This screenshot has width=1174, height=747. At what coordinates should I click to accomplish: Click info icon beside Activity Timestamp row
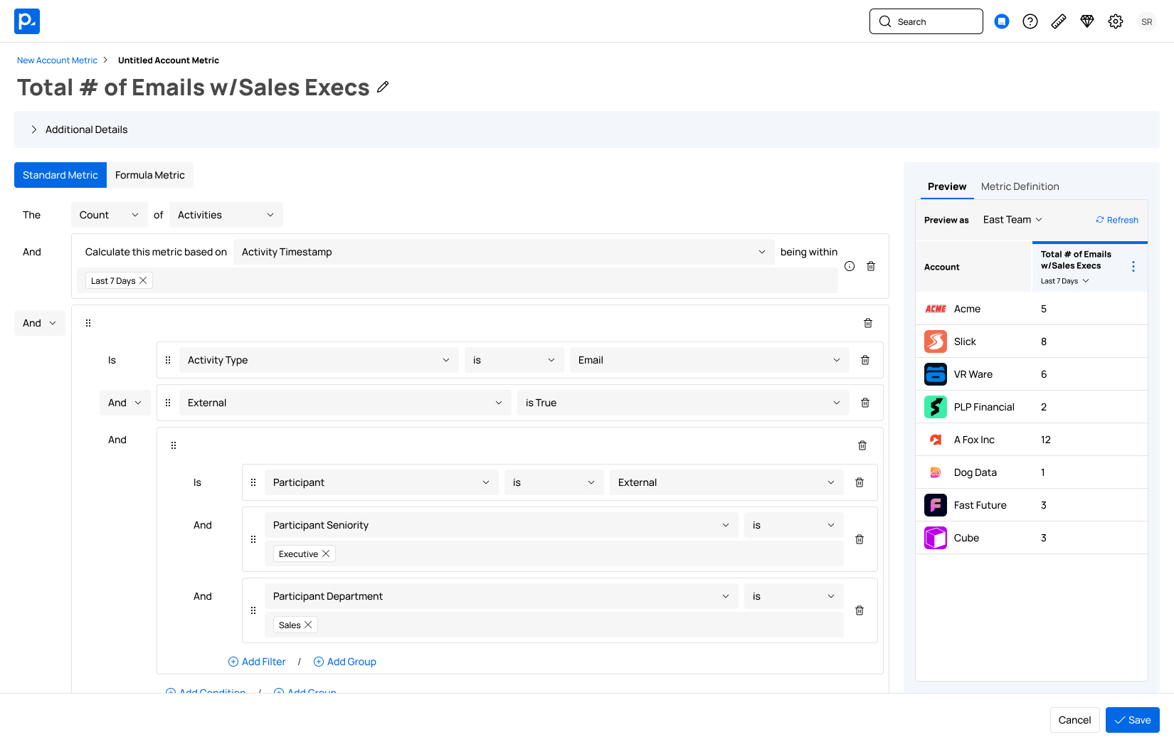point(850,266)
